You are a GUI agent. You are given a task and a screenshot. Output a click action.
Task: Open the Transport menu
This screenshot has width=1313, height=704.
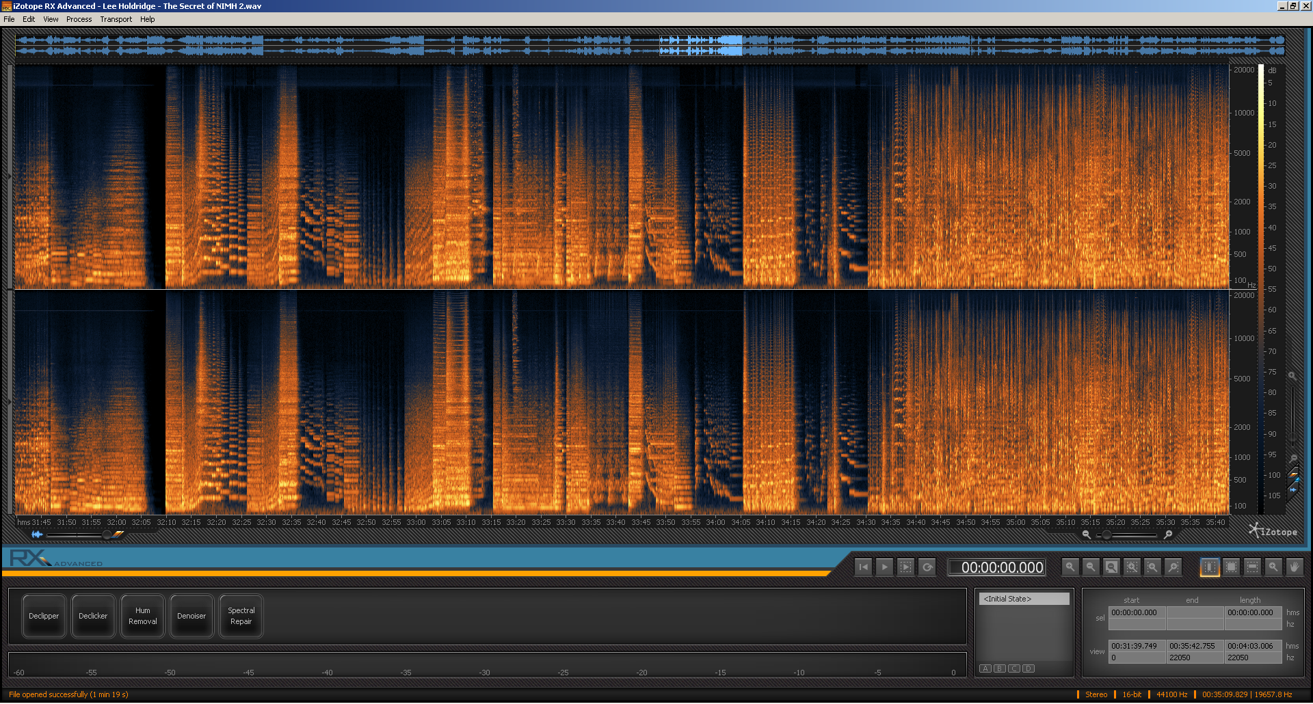(x=116, y=19)
